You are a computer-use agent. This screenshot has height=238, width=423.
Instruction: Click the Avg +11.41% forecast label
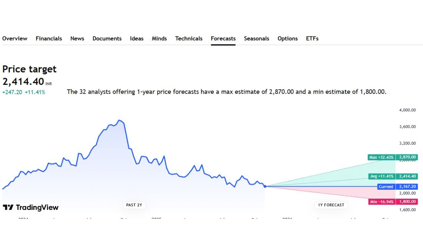(382, 177)
